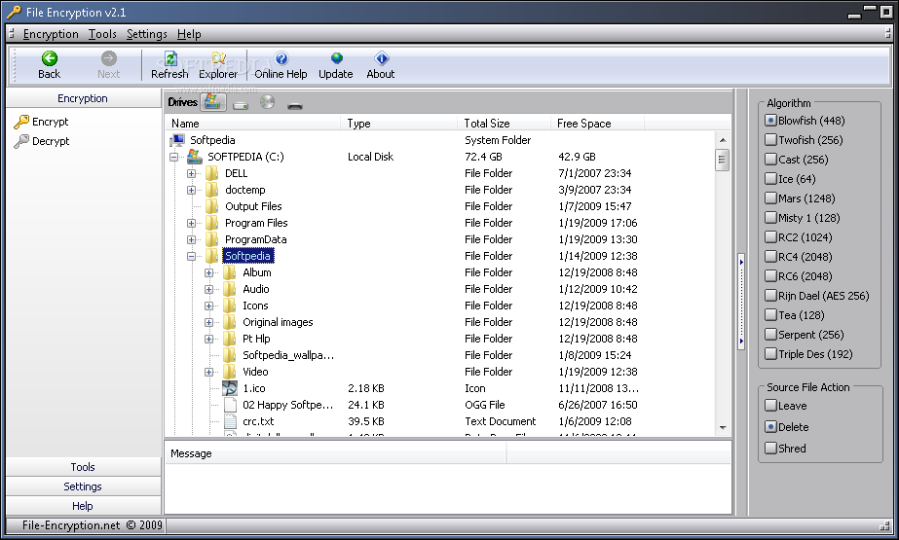Click the Decrypt grey key icon
The height and width of the screenshot is (540, 899).
21,141
